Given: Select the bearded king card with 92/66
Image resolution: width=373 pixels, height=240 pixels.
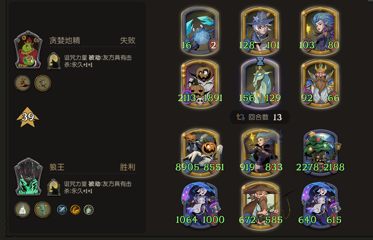Looking at the screenshot, I should click(x=320, y=83).
